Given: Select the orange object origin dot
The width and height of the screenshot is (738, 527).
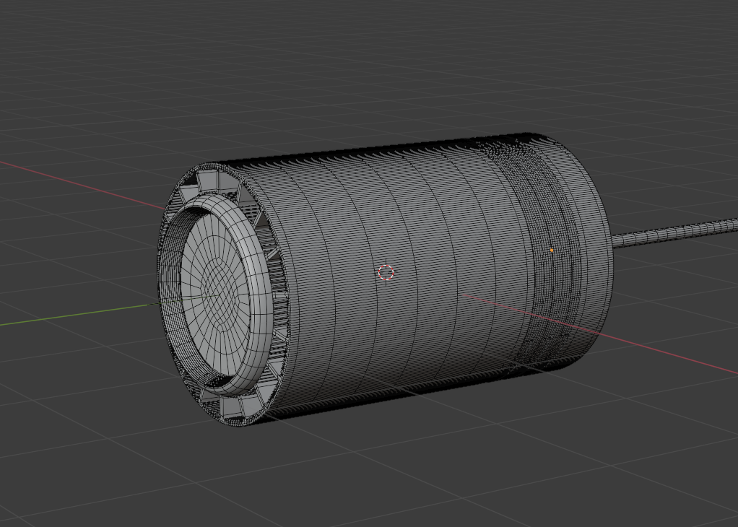Looking at the screenshot, I should (552, 251).
